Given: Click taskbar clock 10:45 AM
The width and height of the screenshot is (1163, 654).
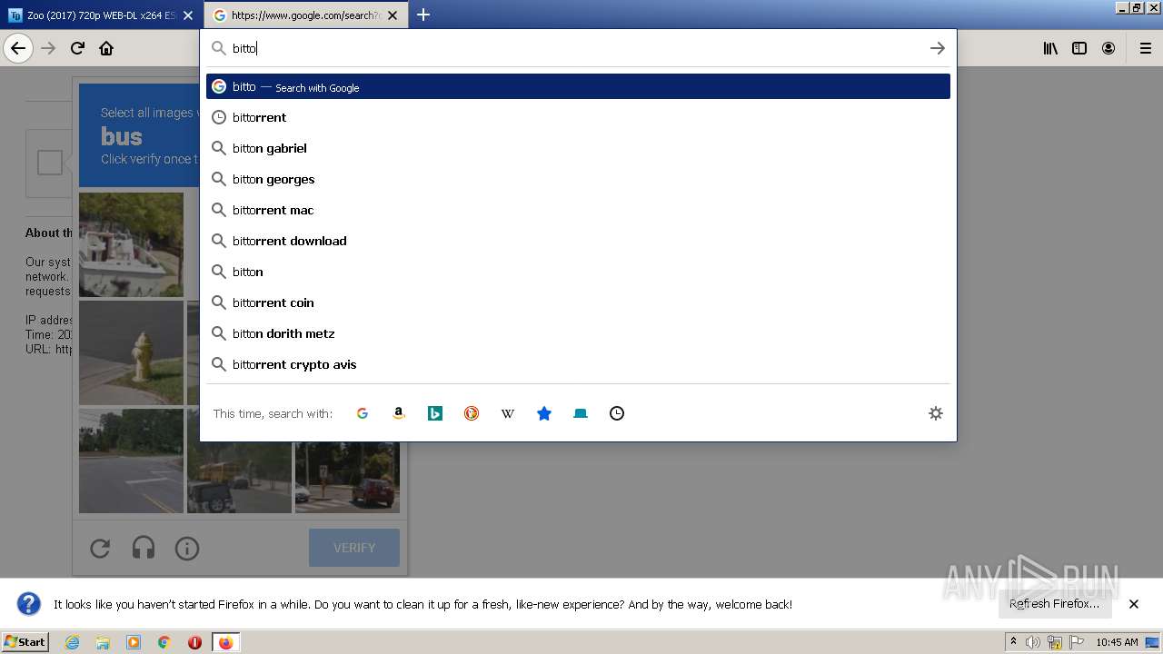Looking at the screenshot, I should pos(1117,642).
